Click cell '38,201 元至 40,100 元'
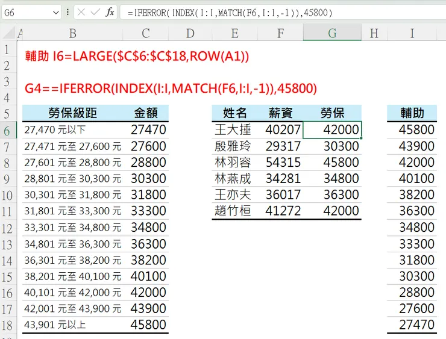446x339 pixels. coord(72,276)
